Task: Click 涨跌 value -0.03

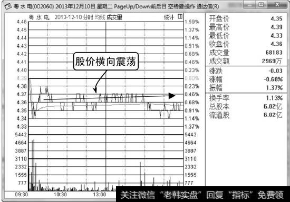Action: [275, 71]
